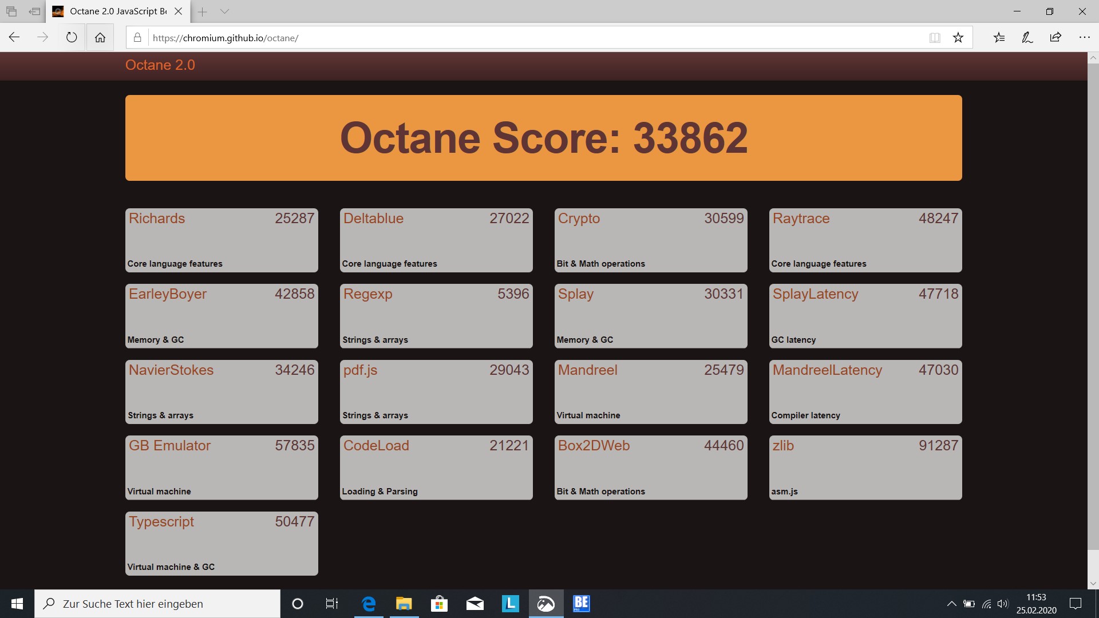Viewport: 1099px width, 618px height.
Task: Click the NavierStokes benchmark title
Action: (x=171, y=370)
